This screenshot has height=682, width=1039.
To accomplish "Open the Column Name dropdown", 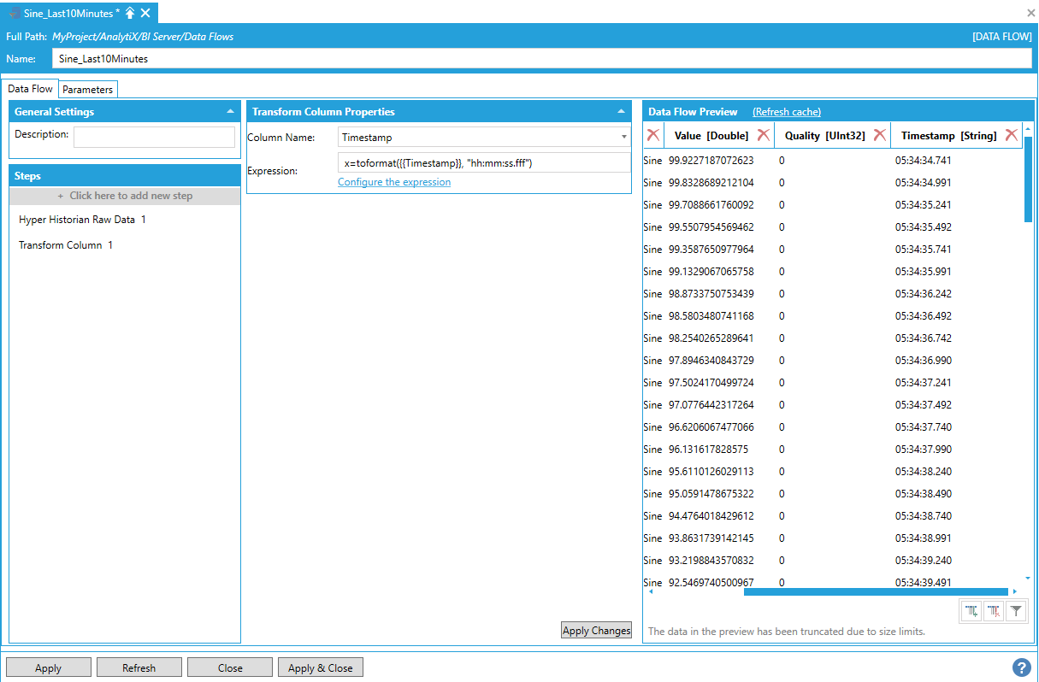I will tap(623, 138).
